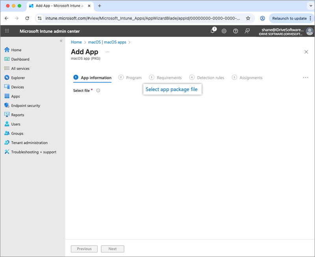Collapse the left navigation sidebar
This screenshot has width=315, height=257.
click(x=61, y=41)
